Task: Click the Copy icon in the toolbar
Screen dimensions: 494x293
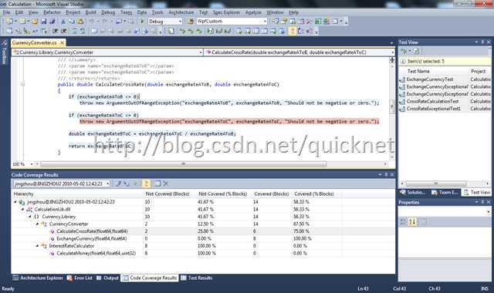Action: coord(72,22)
